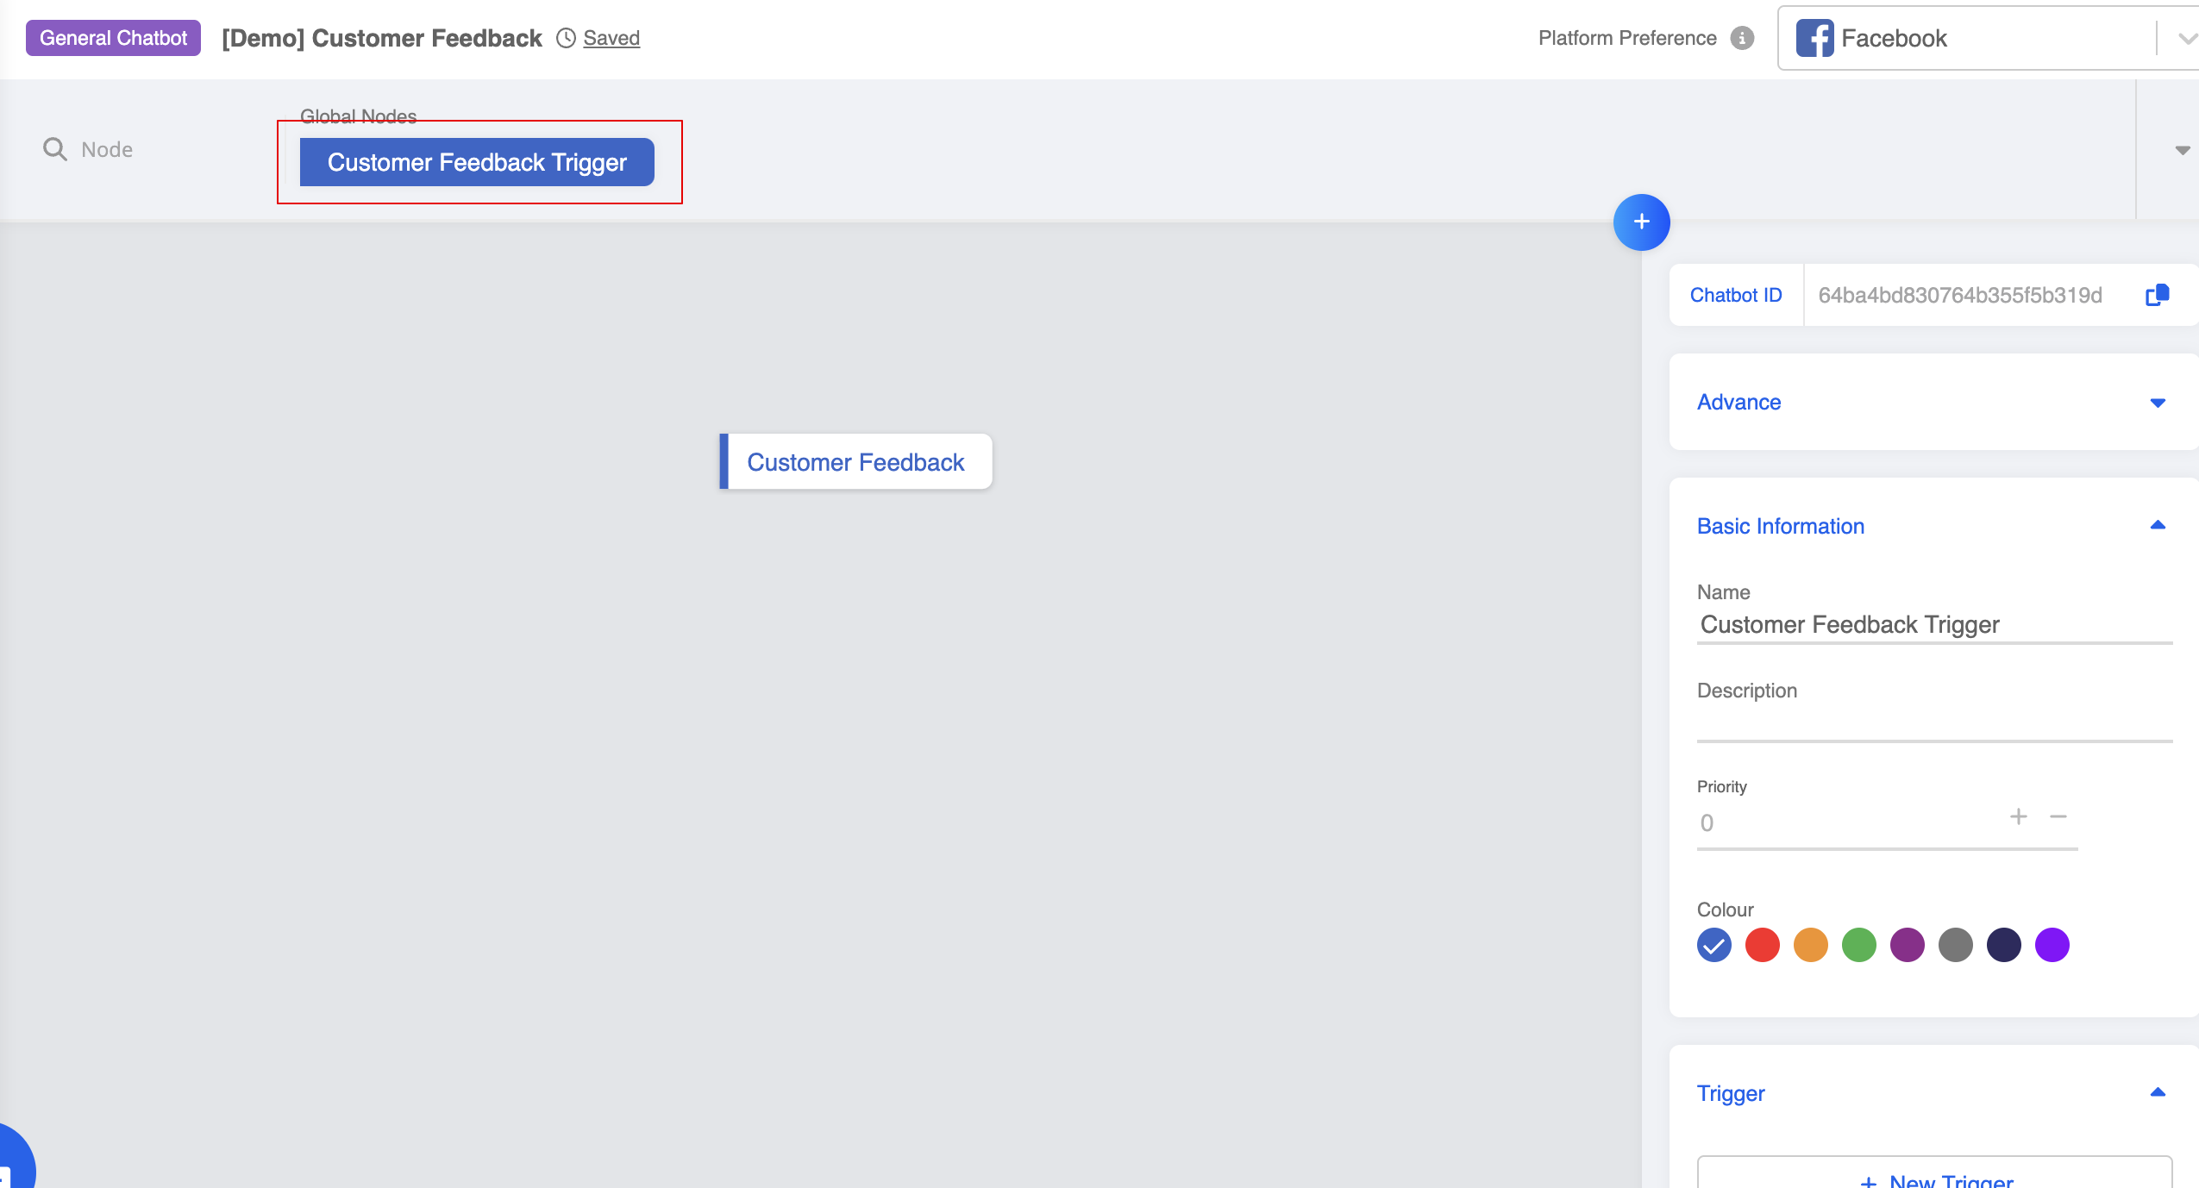Image resolution: width=2199 pixels, height=1188 pixels.
Task: Click the blue plus add-node button
Action: point(1641,222)
